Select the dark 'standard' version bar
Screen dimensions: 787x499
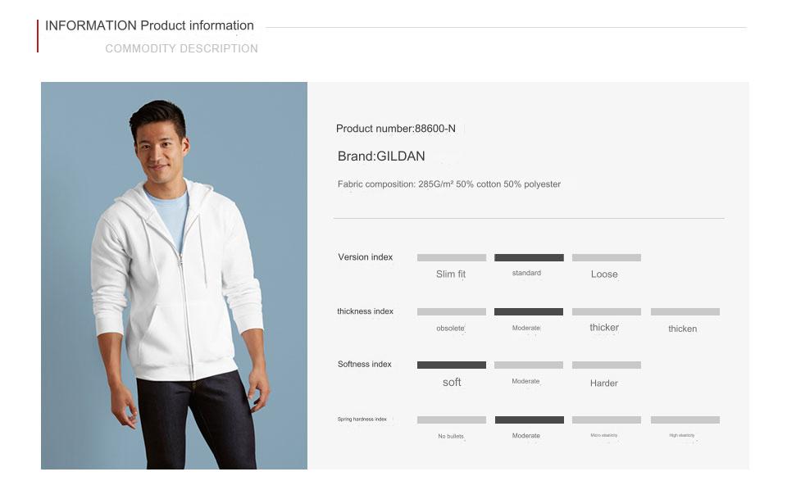pyautogui.click(x=529, y=257)
